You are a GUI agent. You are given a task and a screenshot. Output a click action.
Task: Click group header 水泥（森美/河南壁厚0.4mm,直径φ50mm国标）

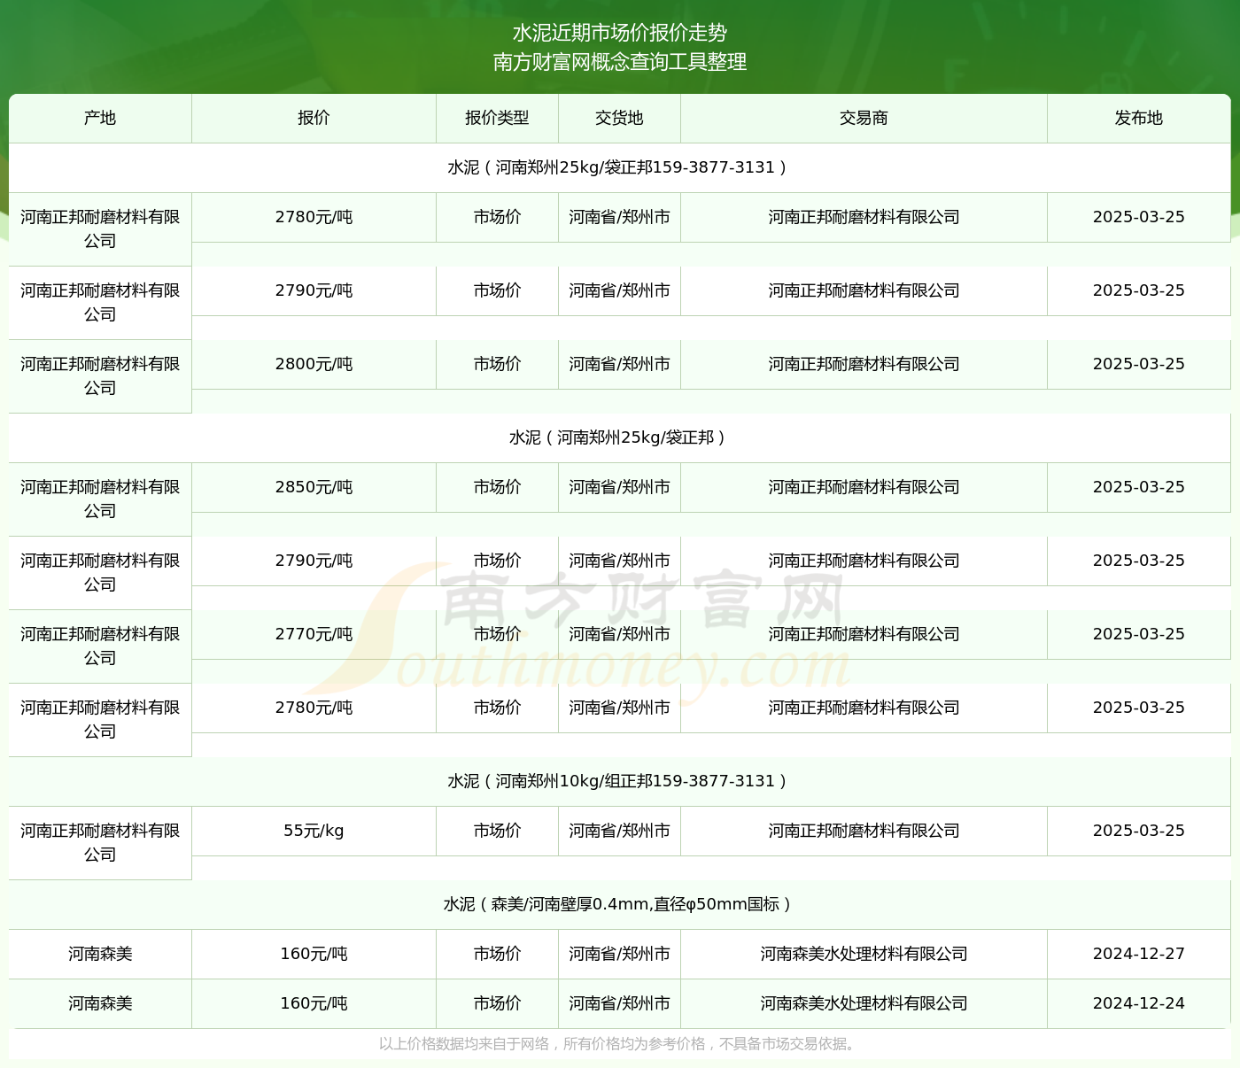(620, 904)
